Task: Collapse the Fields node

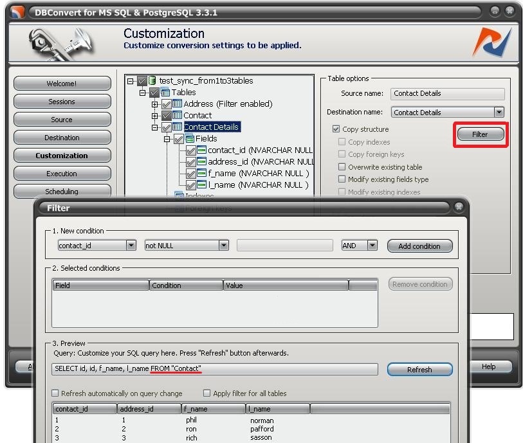Action: tap(167, 139)
